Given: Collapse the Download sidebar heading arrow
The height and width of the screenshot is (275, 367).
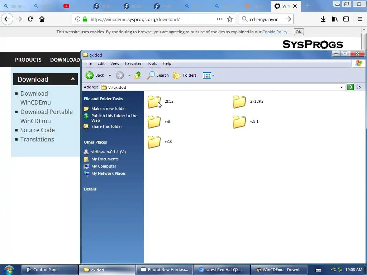Looking at the screenshot, I should (x=73, y=79).
